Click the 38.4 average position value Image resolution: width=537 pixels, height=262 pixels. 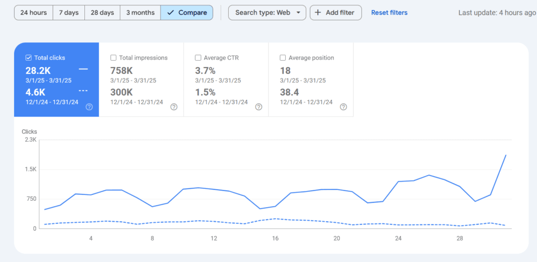coord(289,92)
